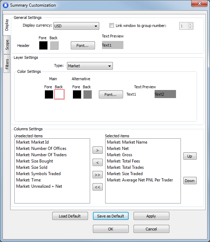Select Market: Symbols Traded in Unselected items
This screenshot has width=210, height=242.
coord(38,174)
